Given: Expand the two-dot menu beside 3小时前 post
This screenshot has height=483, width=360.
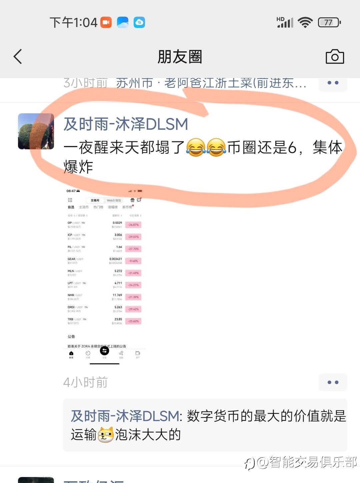Looking at the screenshot, I should coord(333,83).
